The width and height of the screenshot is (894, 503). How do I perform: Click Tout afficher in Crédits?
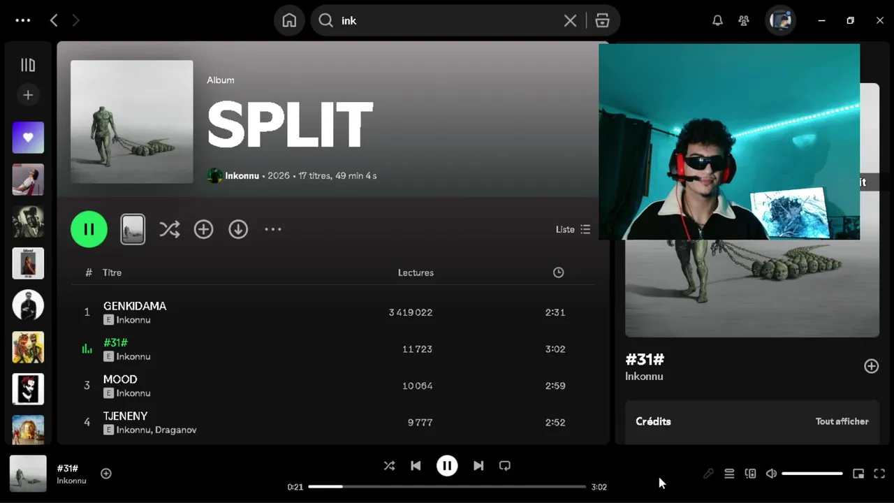(842, 421)
